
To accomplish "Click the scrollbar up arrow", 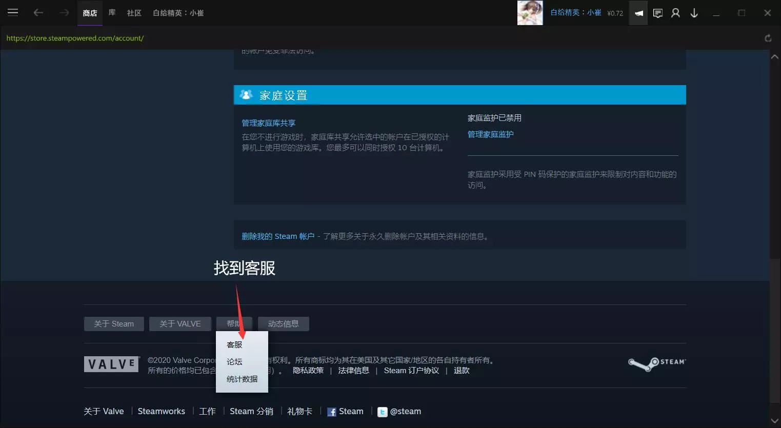I will 775,57.
